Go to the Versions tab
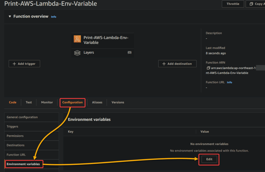This screenshot has width=265, height=172. tap(118, 102)
